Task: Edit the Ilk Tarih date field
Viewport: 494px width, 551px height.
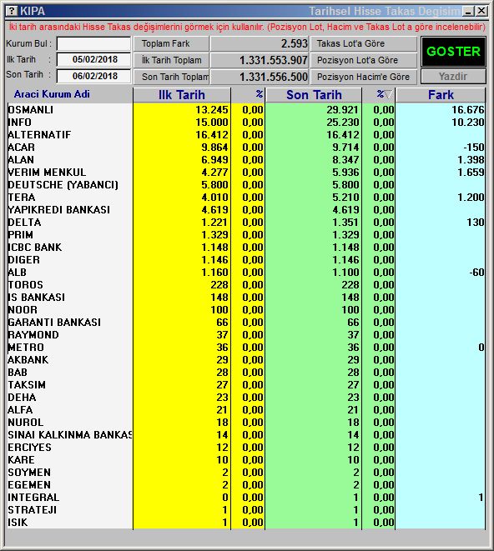Action: [93, 59]
